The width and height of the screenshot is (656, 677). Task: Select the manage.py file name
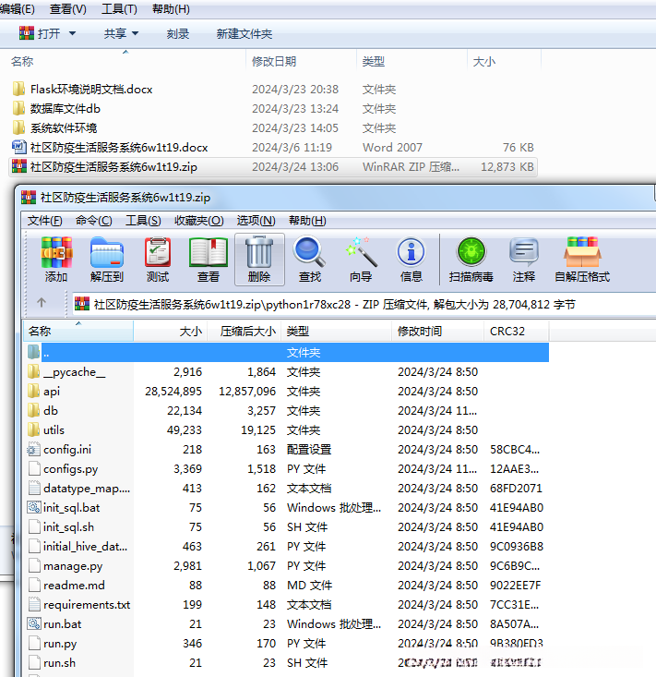click(73, 566)
